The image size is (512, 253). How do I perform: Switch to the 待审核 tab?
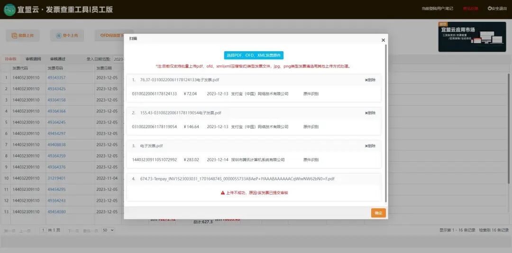coord(10,59)
